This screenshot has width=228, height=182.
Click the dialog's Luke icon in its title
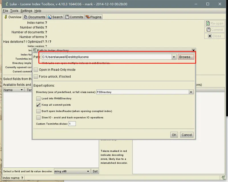34,50
